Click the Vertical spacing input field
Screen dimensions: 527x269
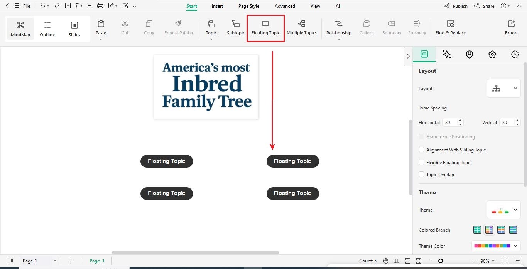pyautogui.click(x=507, y=122)
